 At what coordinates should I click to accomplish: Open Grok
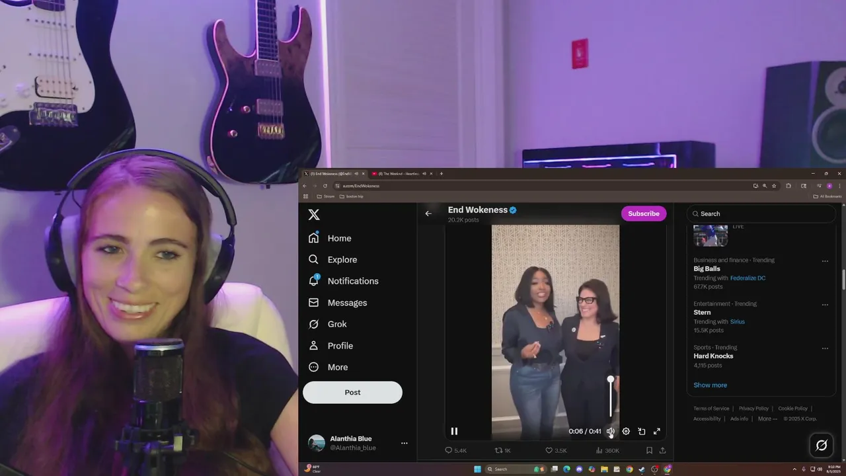[327, 324]
